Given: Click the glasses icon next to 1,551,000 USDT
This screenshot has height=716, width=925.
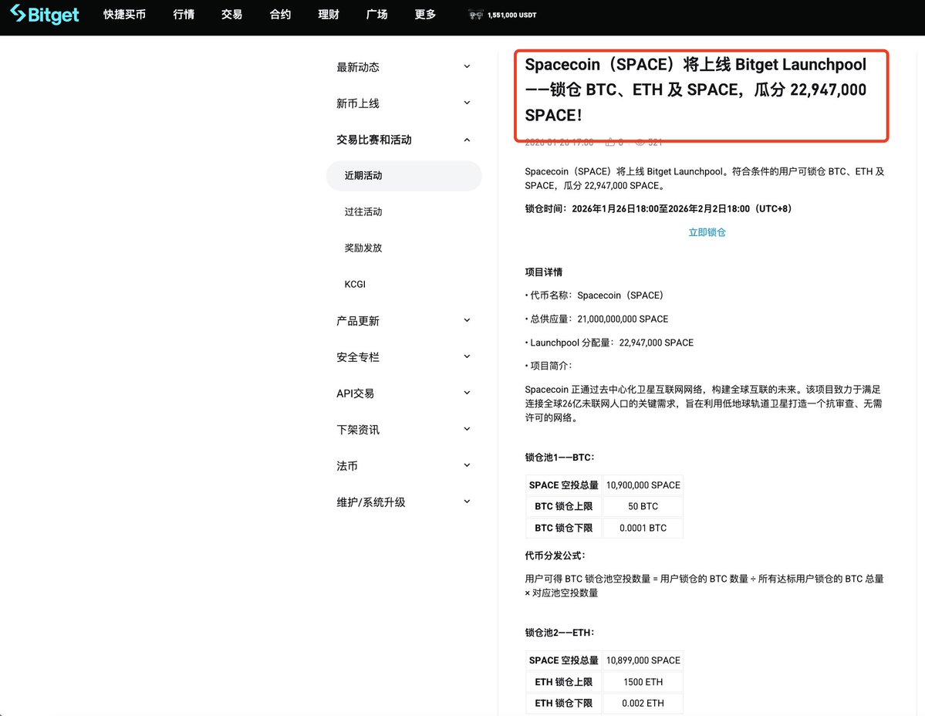Looking at the screenshot, I should (x=475, y=15).
